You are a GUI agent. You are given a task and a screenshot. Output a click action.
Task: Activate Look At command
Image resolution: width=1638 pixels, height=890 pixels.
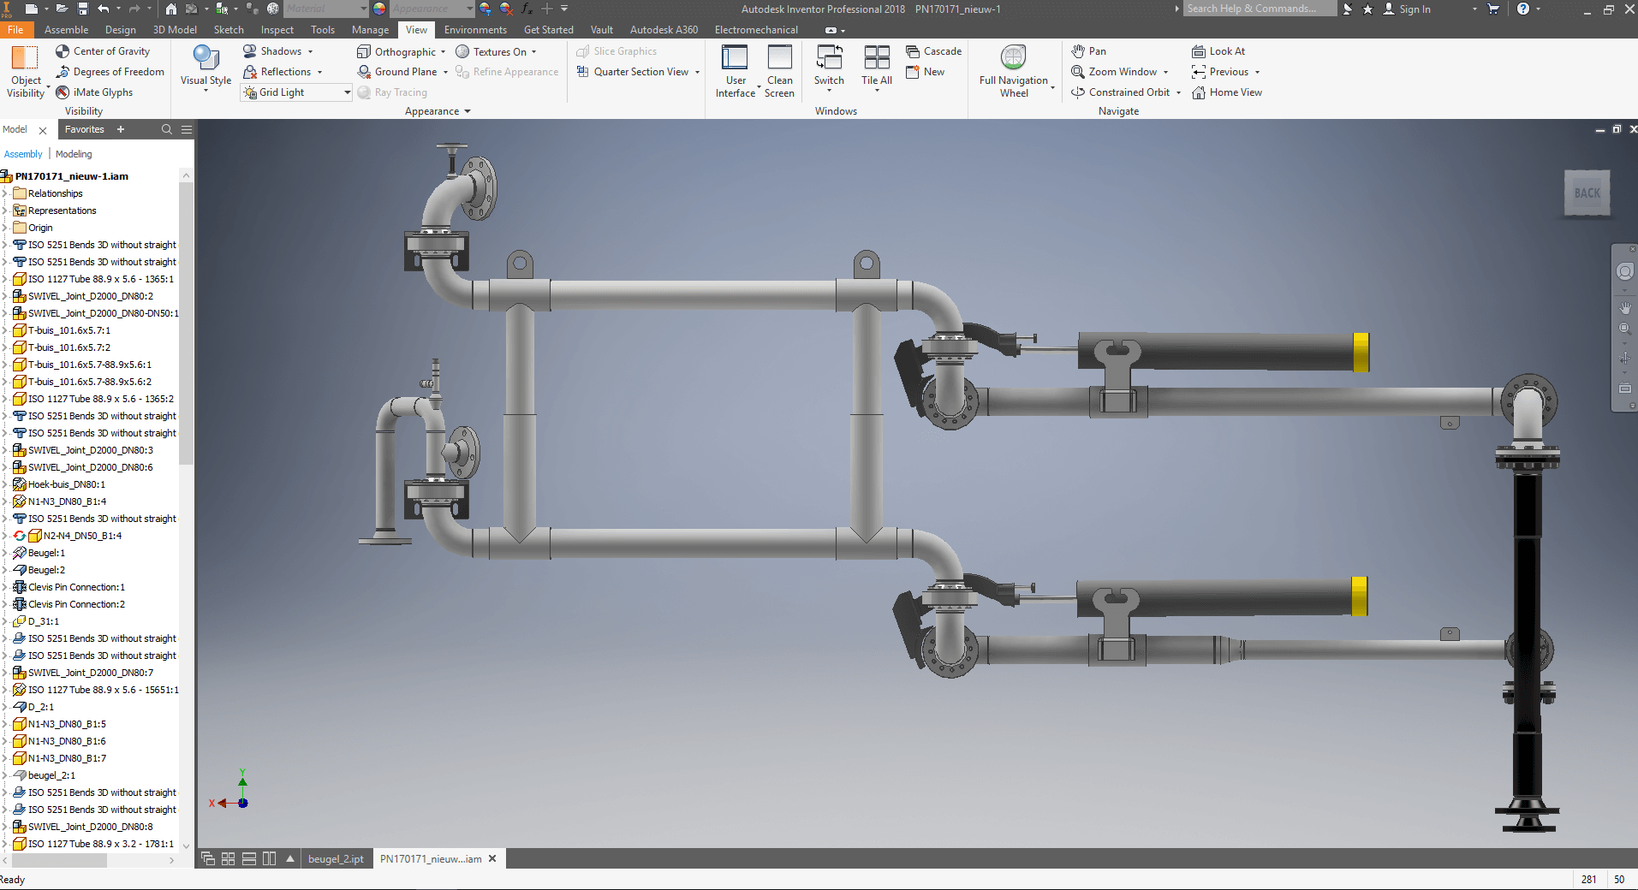[1218, 51]
